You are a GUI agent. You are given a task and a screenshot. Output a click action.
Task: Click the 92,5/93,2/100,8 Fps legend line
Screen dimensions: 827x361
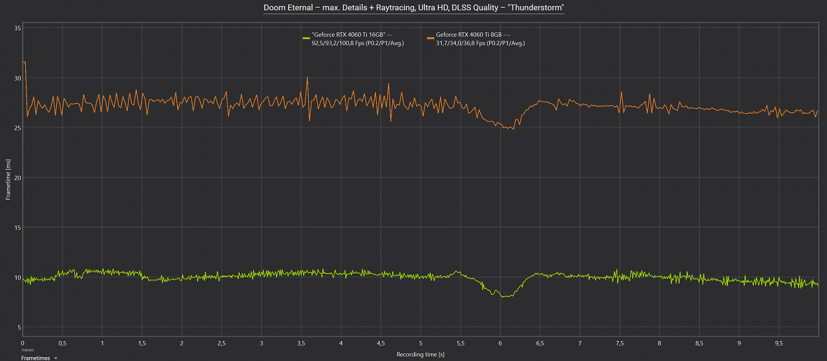pos(358,43)
